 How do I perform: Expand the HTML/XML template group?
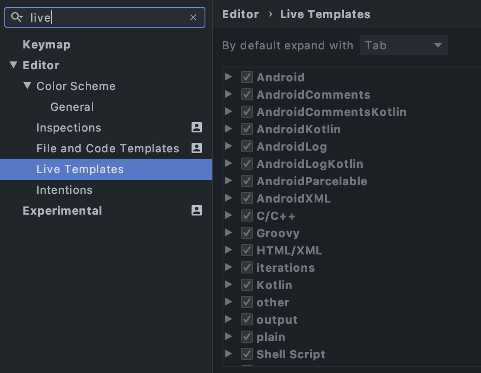(228, 250)
